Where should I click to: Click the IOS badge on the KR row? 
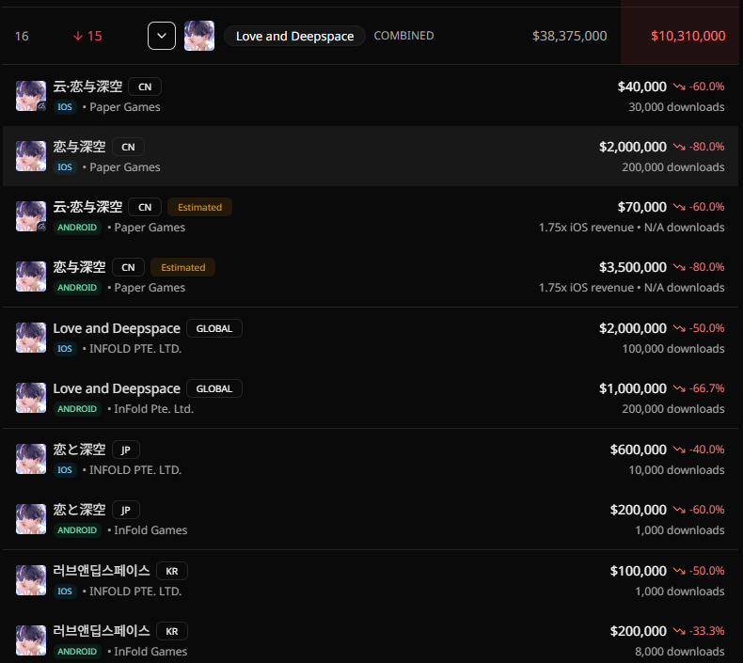pos(65,592)
